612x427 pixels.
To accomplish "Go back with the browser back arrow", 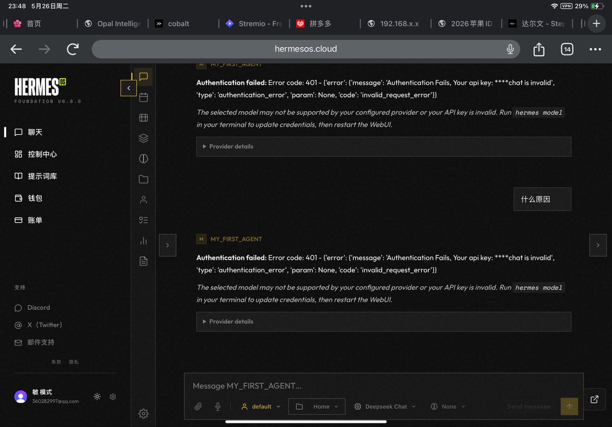I will pyautogui.click(x=16, y=49).
